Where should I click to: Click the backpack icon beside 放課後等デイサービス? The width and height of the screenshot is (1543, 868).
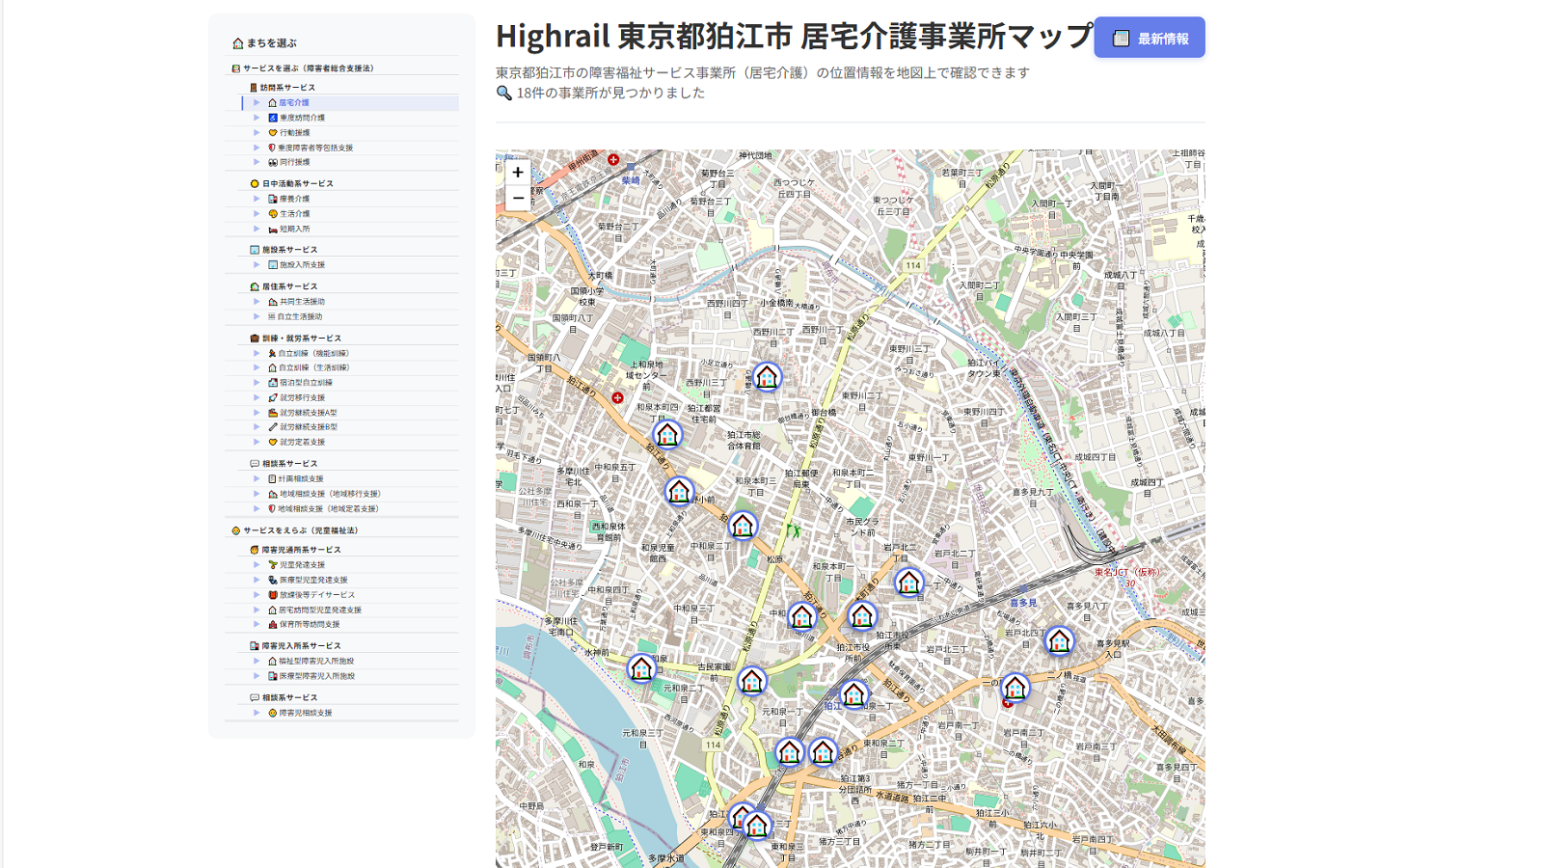273,595
